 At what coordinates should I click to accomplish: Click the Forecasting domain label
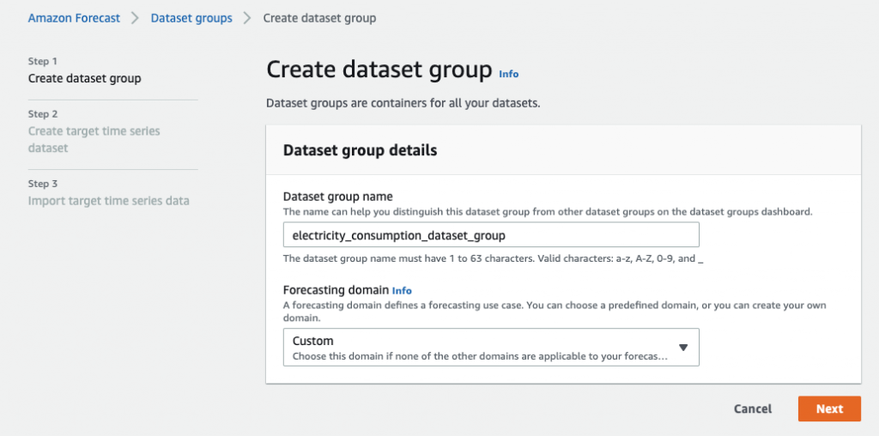336,290
